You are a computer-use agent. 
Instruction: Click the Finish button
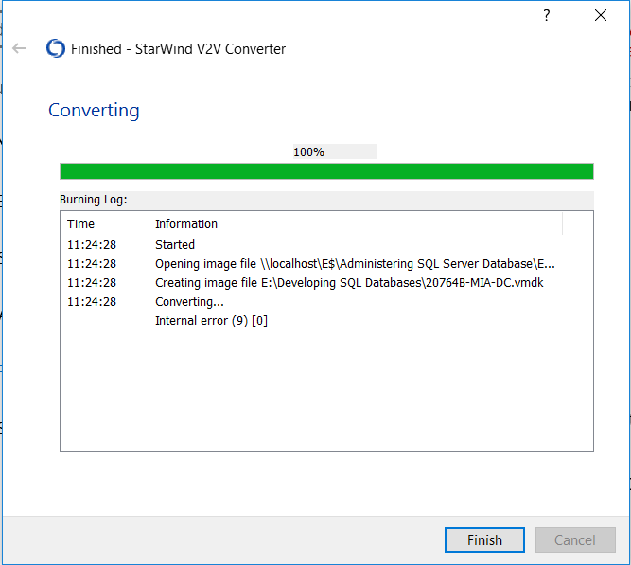[484, 539]
